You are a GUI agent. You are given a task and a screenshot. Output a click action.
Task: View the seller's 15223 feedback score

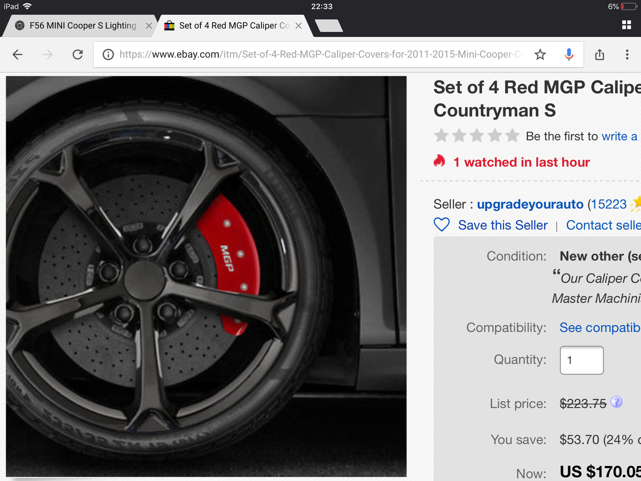click(x=608, y=204)
